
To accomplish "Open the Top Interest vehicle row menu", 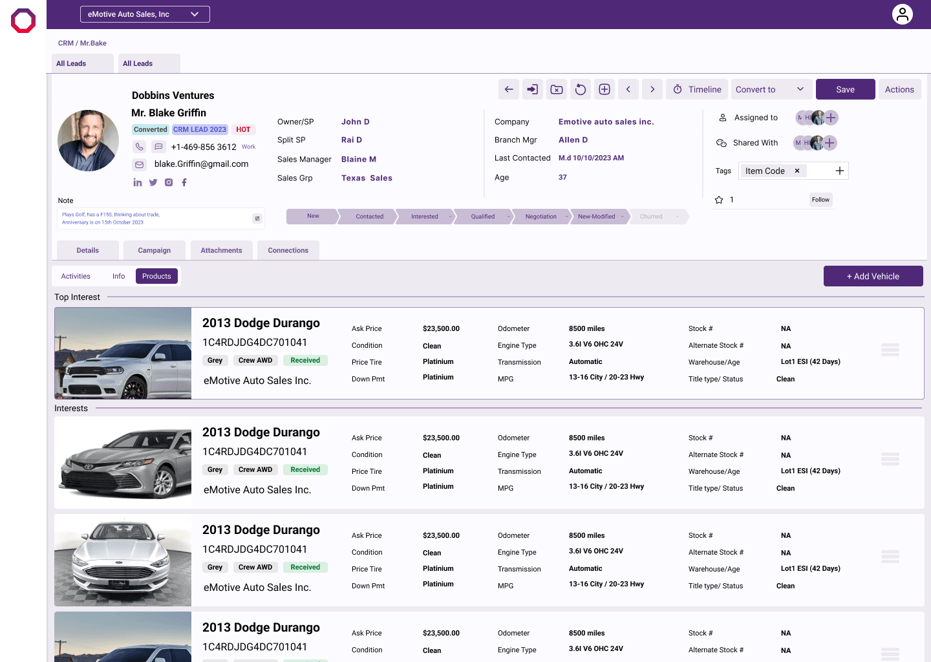I will pos(890,350).
